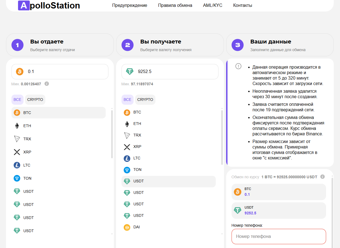This screenshot has width=340, height=248.
Task: Open the Предупреждение menu item
Action: tap(130, 5)
